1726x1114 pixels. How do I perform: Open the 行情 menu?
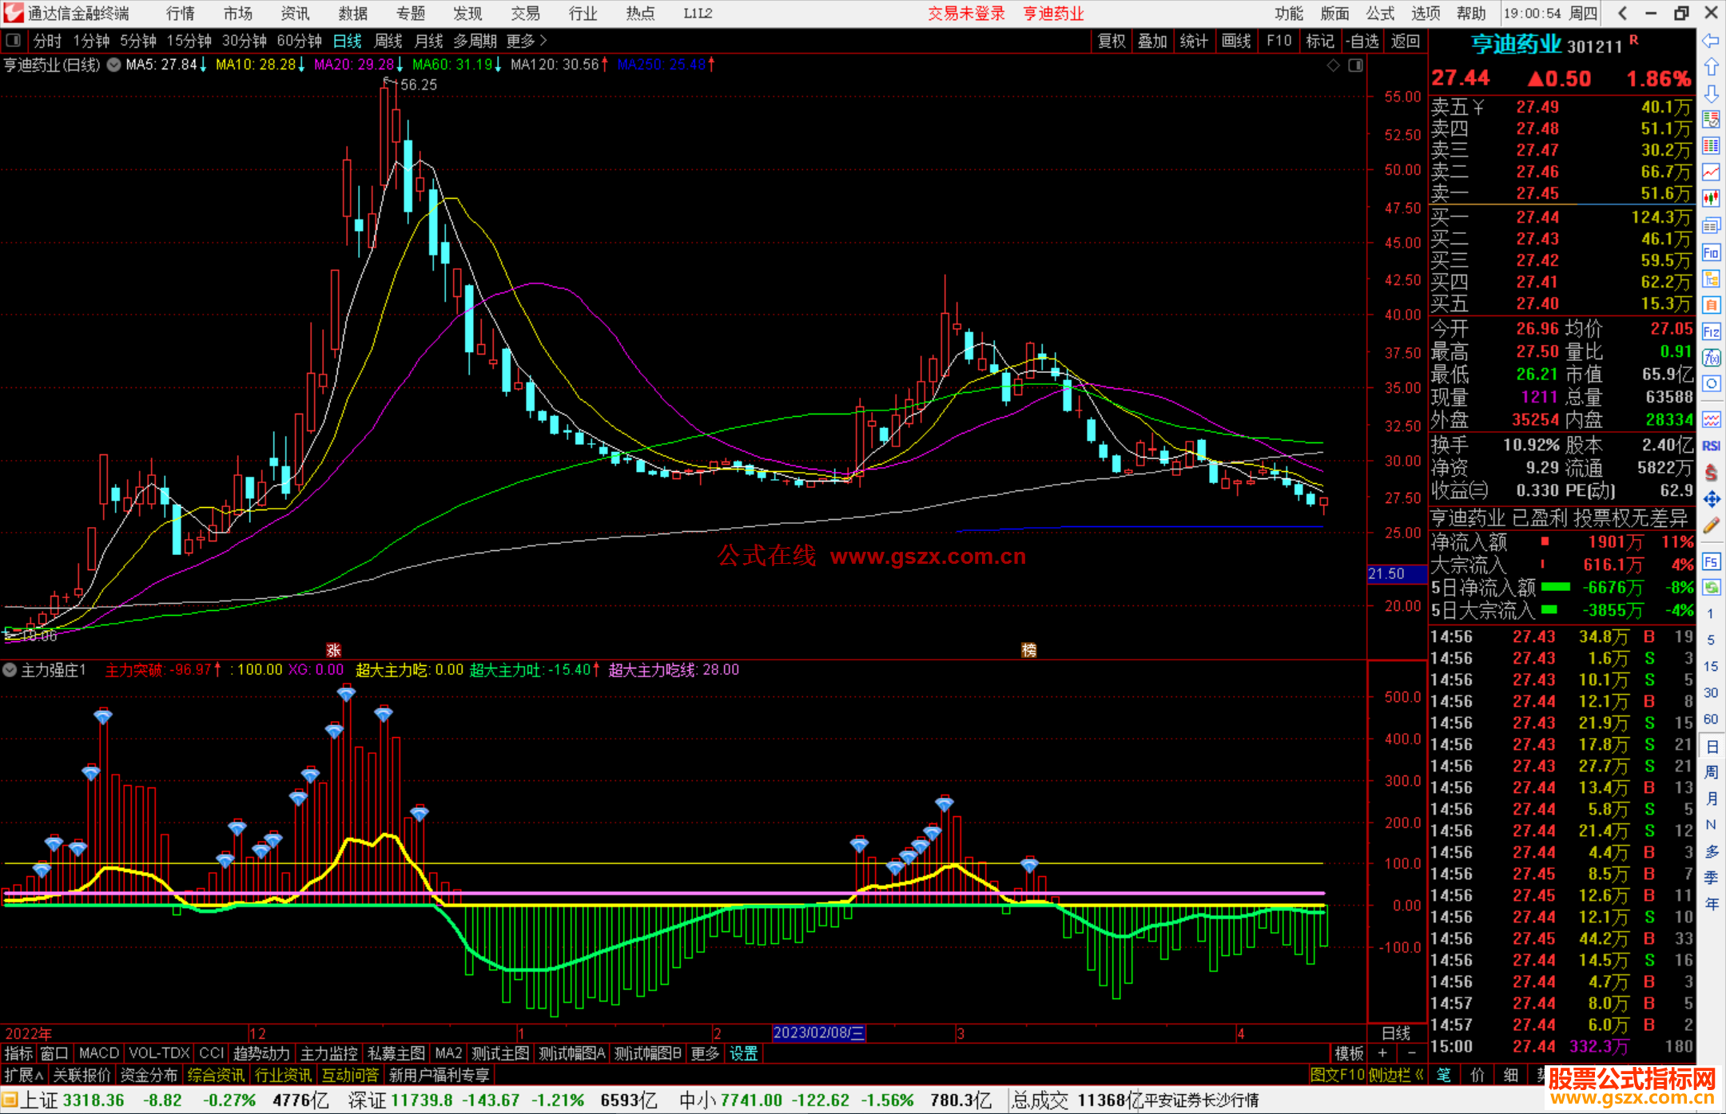pyautogui.click(x=181, y=14)
